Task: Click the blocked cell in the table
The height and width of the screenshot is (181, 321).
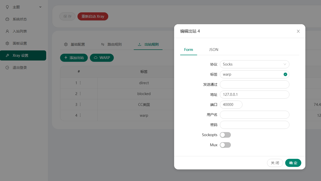Action: click(144, 94)
